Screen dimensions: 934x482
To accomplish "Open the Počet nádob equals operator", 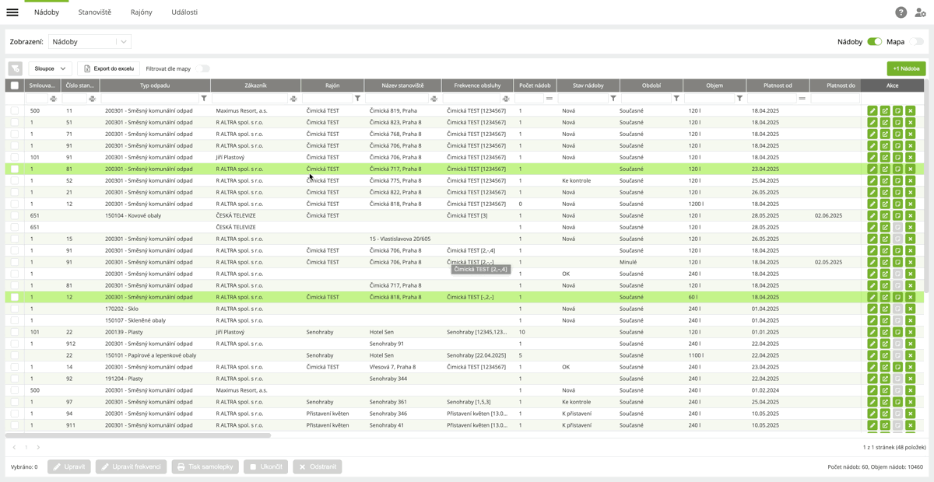I will click(549, 99).
